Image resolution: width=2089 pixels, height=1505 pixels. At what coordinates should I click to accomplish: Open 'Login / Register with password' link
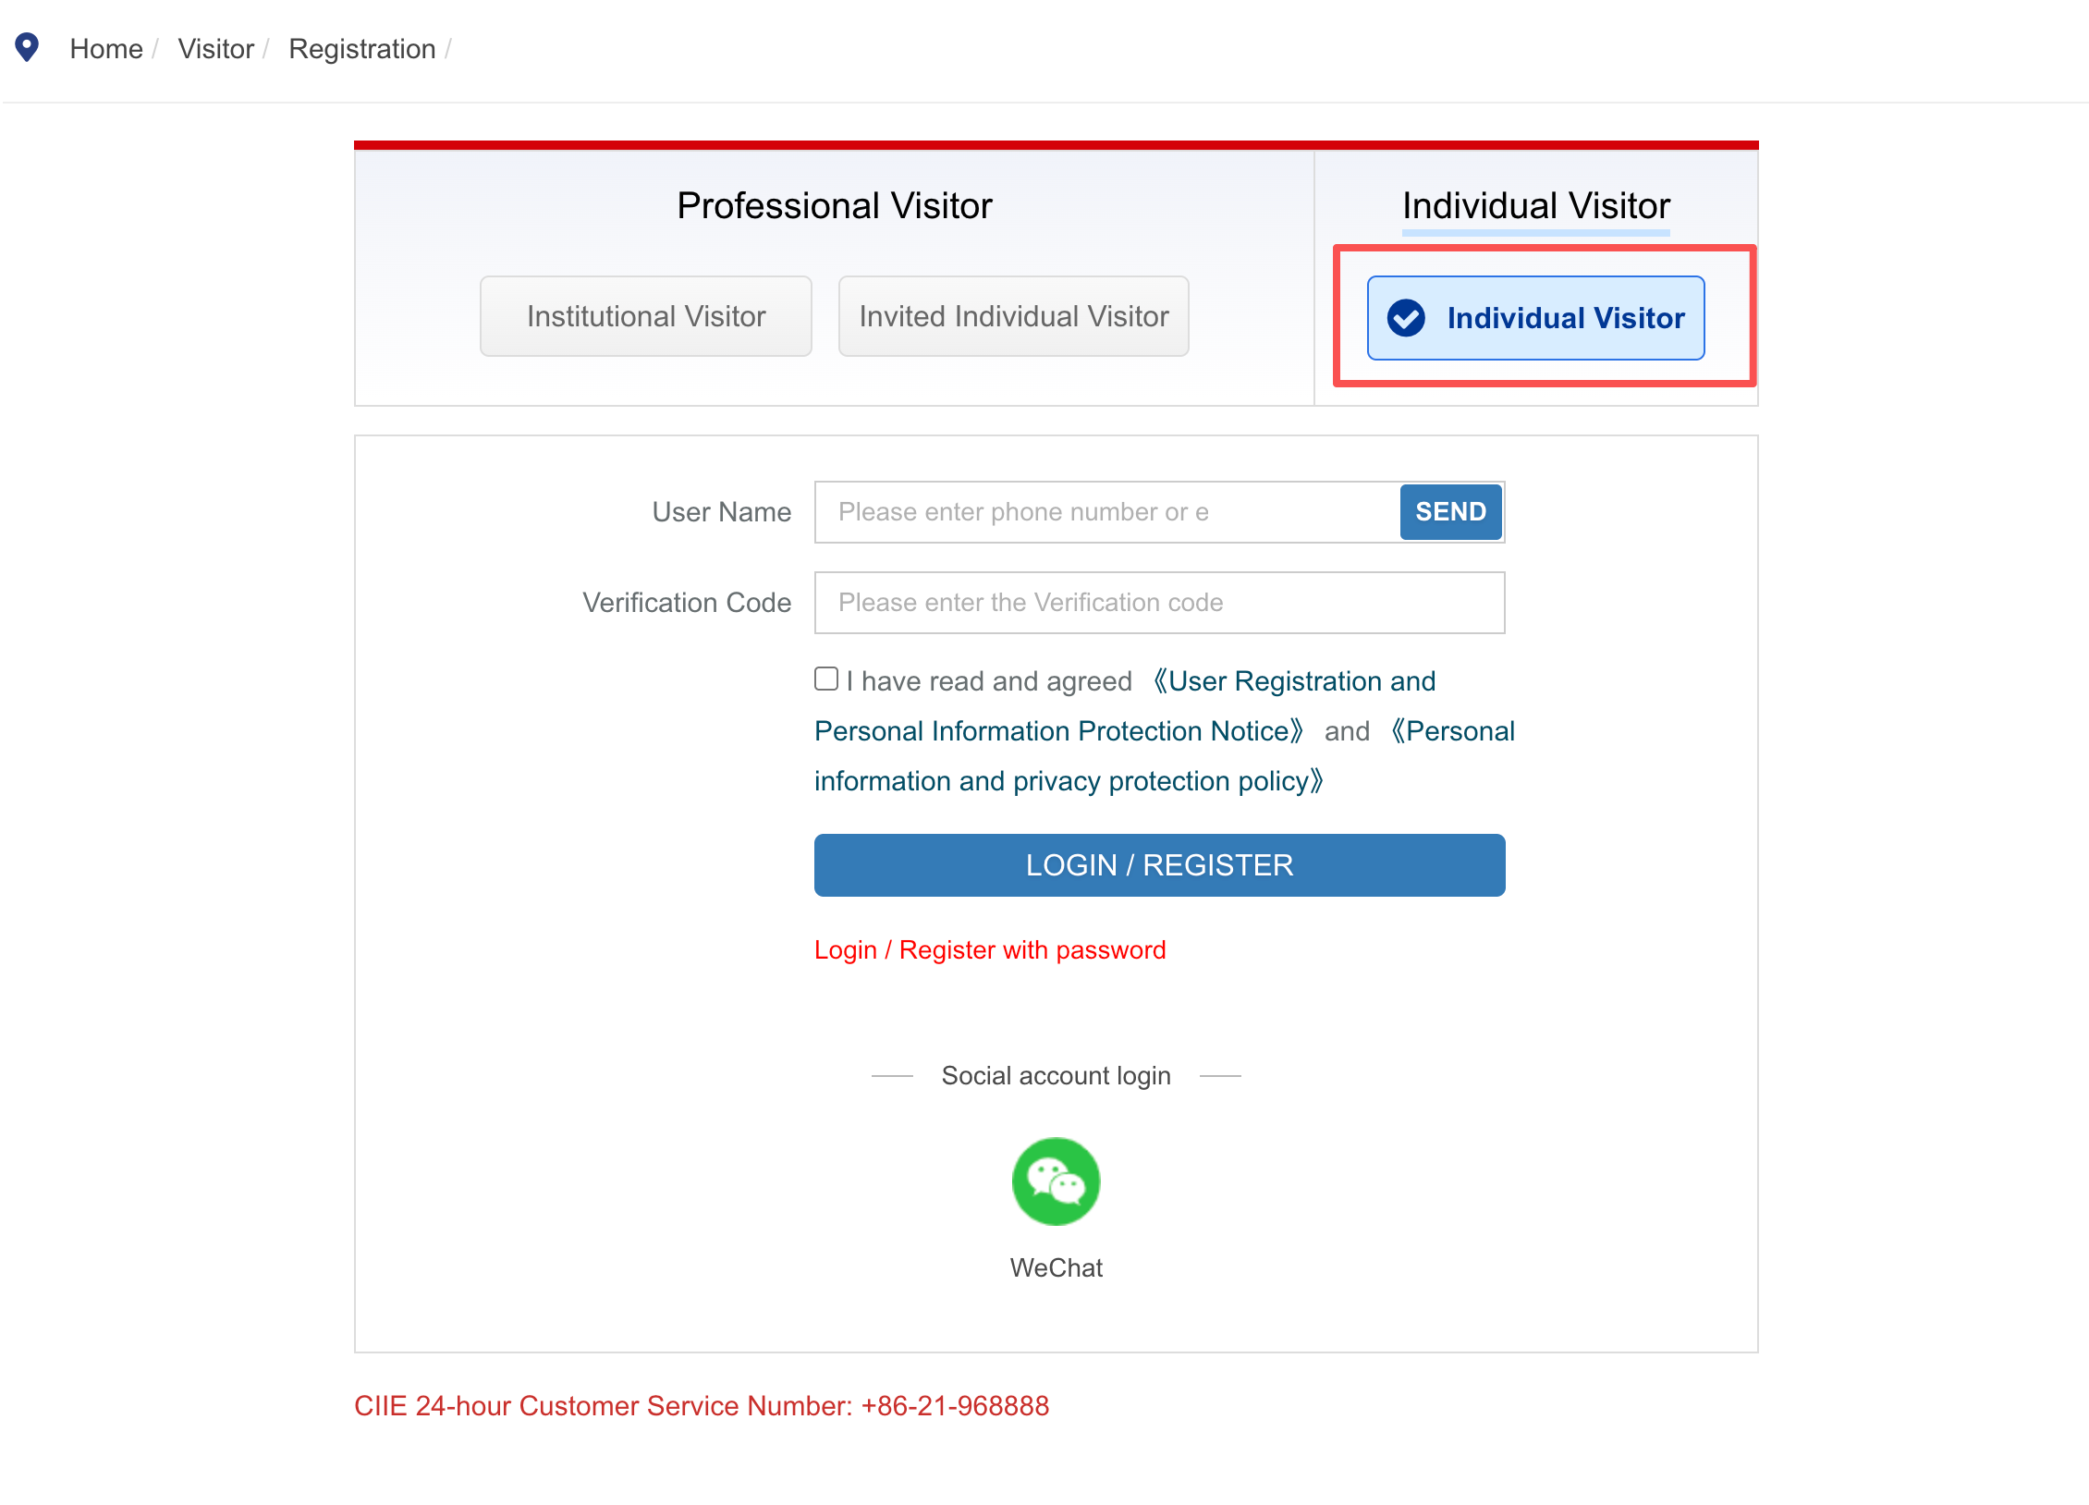coord(990,949)
